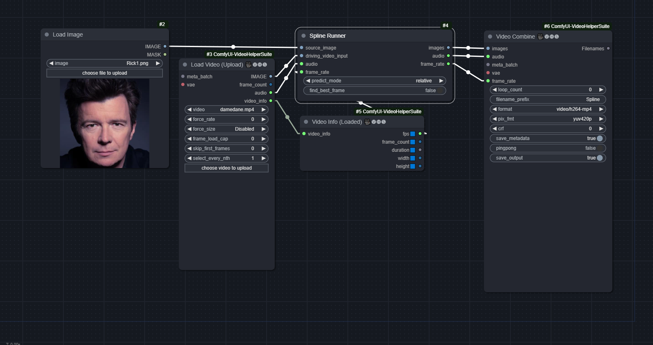This screenshot has height=345, width=653.
Task: Open the pix_fmt dropdown showing yuv420p
Action: click(548, 119)
